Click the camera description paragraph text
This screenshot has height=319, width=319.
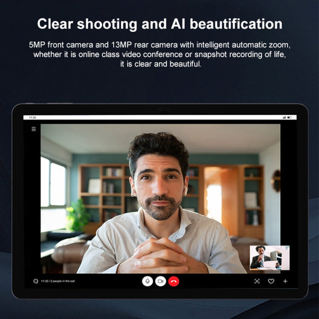point(159,54)
